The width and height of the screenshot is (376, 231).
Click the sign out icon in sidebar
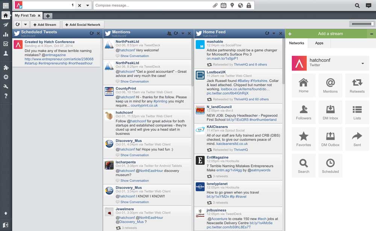pos(6,225)
